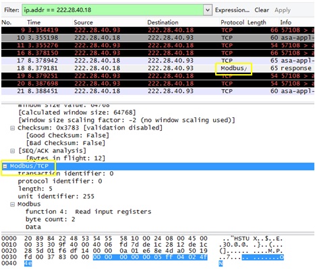
Task: Select the unit identifier: 255 field
Action: click(x=56, y=197)
